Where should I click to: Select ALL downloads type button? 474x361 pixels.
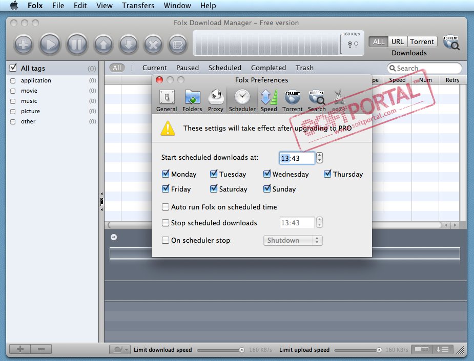click(379, 41)
